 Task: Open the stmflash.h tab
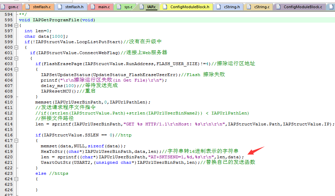[71, 7]
